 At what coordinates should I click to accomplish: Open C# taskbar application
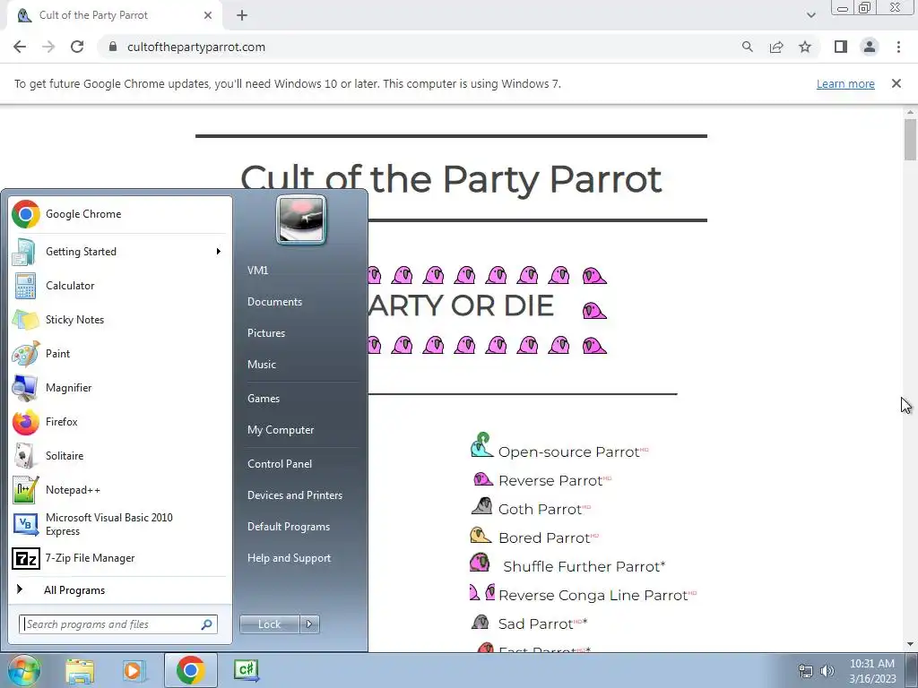[x=247, y=670]
